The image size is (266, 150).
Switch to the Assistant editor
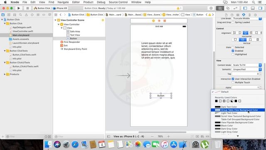[x=228, y=8]
